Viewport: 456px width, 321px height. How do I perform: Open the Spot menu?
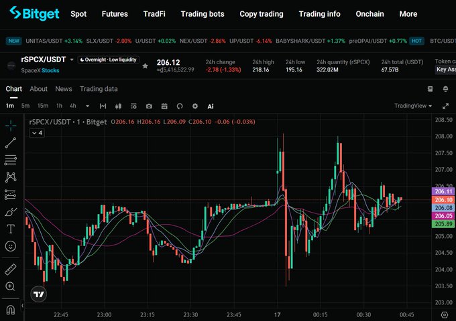[78, 14]
